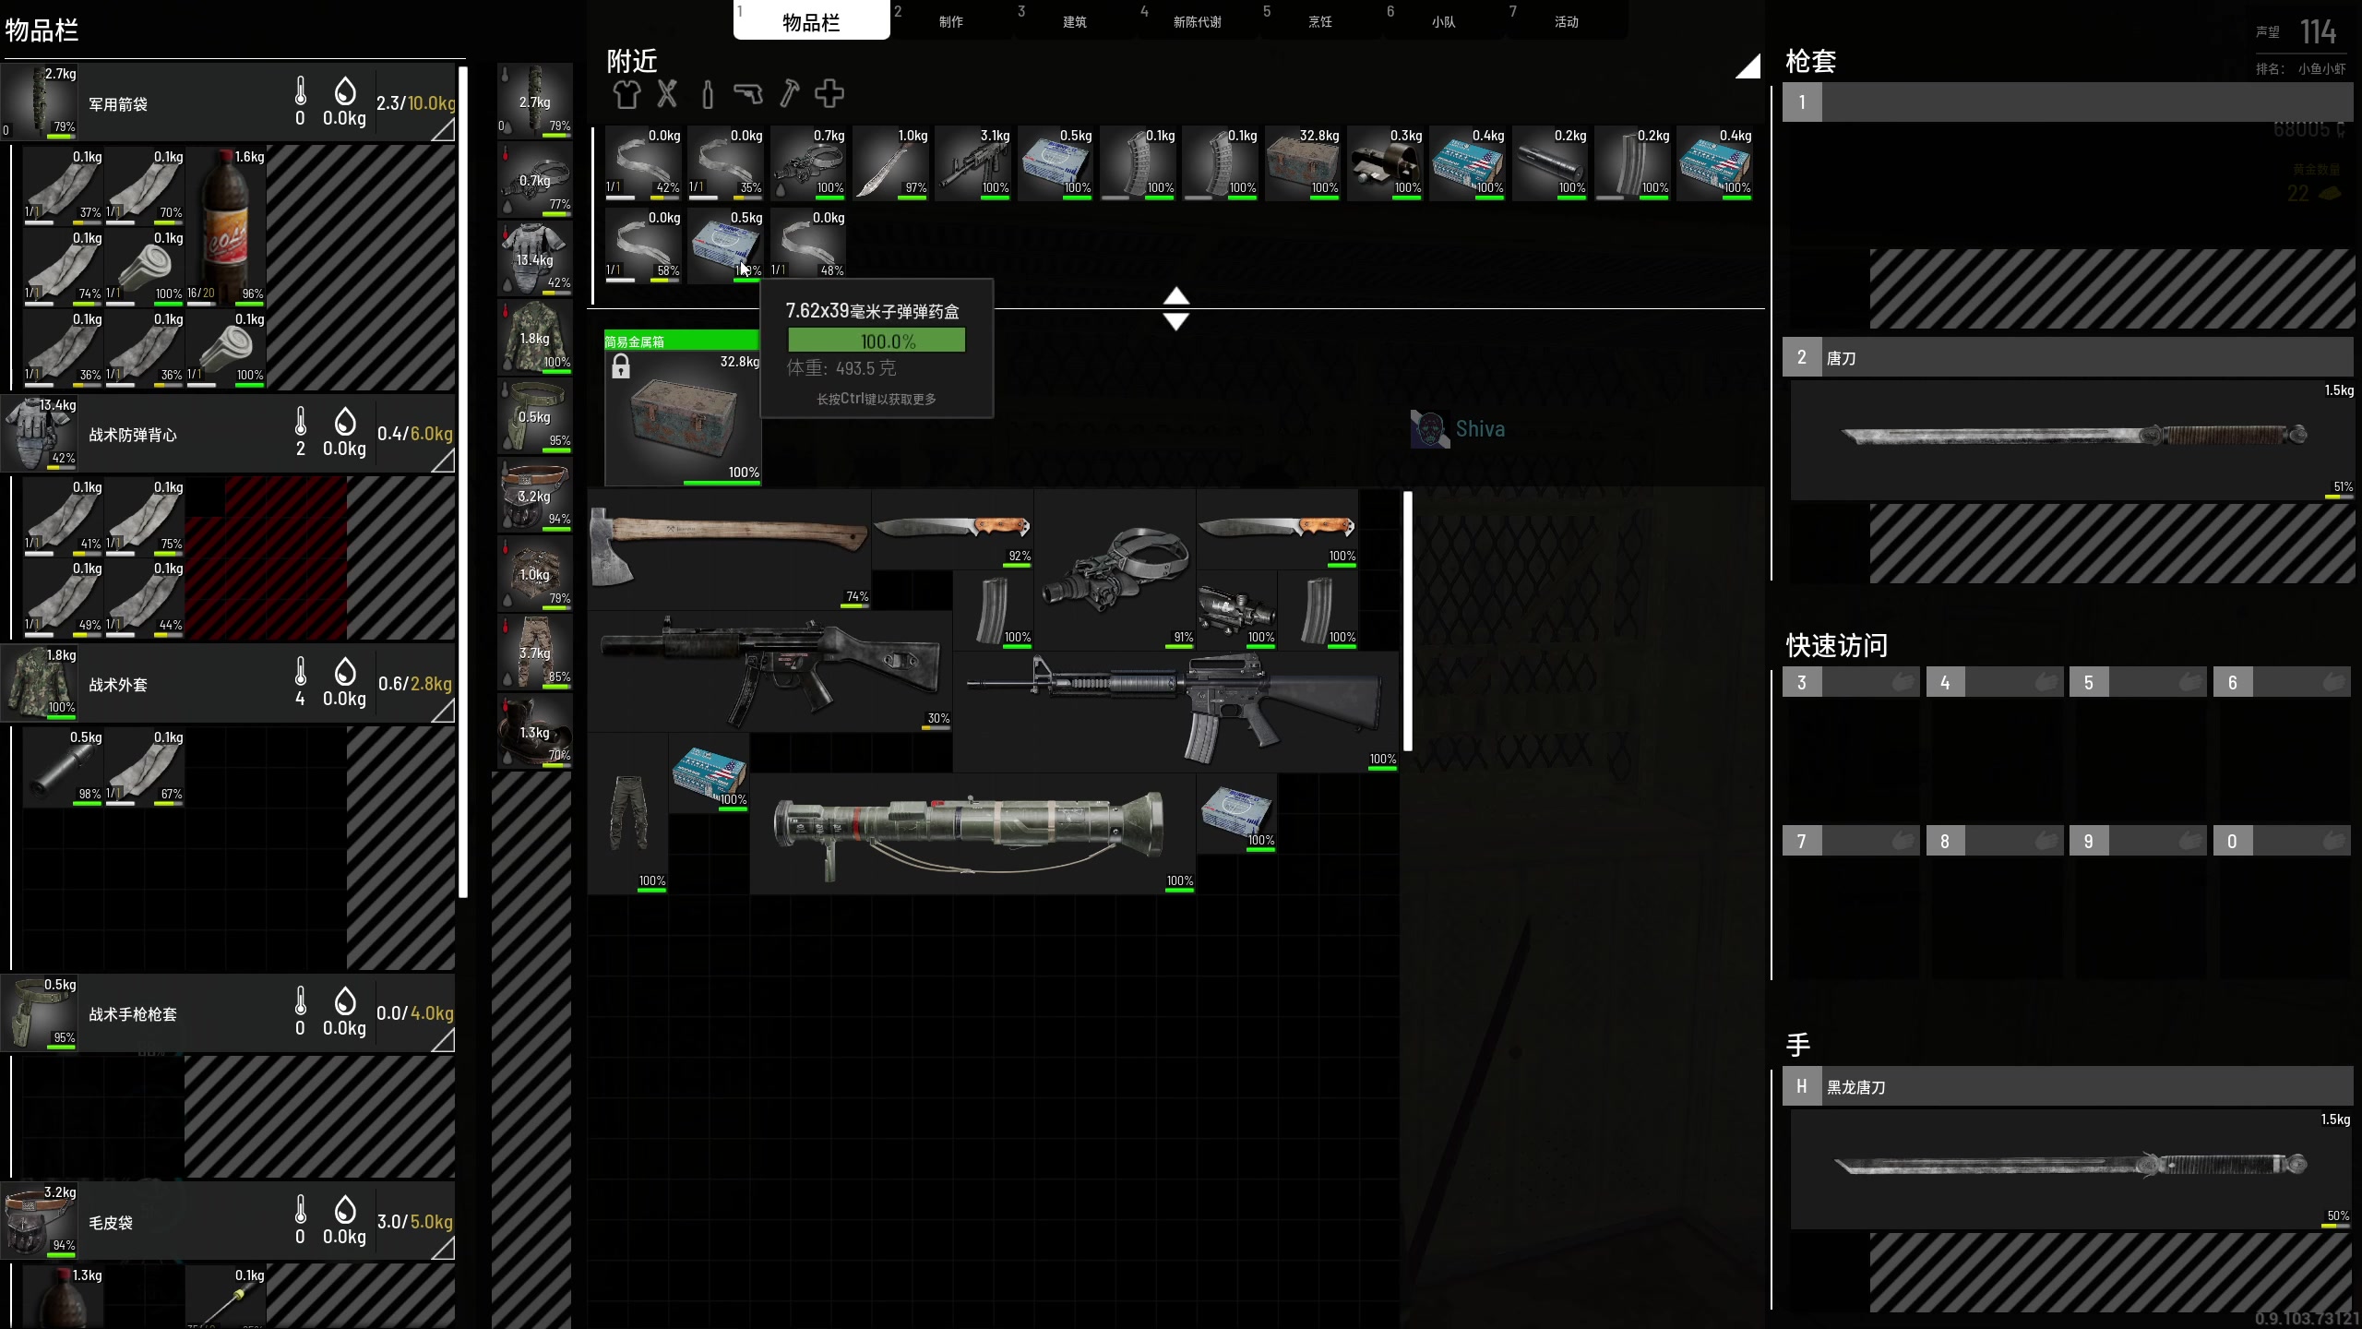Open the 新陈代谢 metabolism tab
The width and height of the screenshot is (2362, 1329).
(x=1197, y=21)
